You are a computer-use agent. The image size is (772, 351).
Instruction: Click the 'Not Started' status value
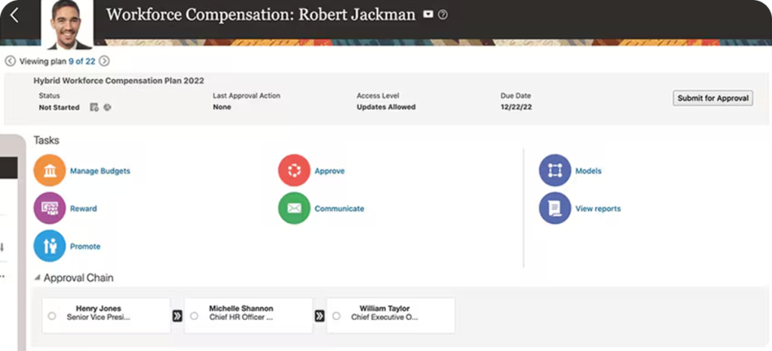coord(59,107)
